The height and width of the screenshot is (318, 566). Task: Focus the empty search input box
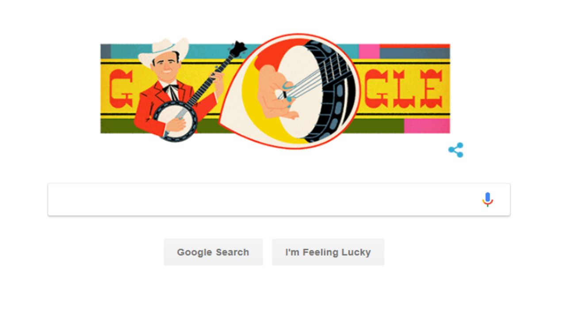(279, 200)
